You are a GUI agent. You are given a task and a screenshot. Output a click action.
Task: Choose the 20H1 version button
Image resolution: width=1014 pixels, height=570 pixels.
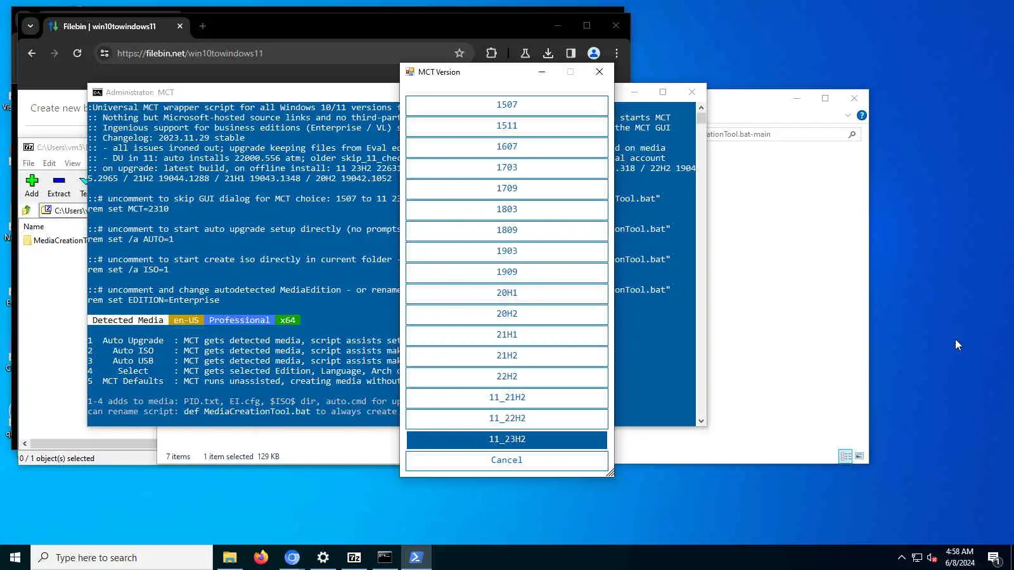[x=506, y=293]
